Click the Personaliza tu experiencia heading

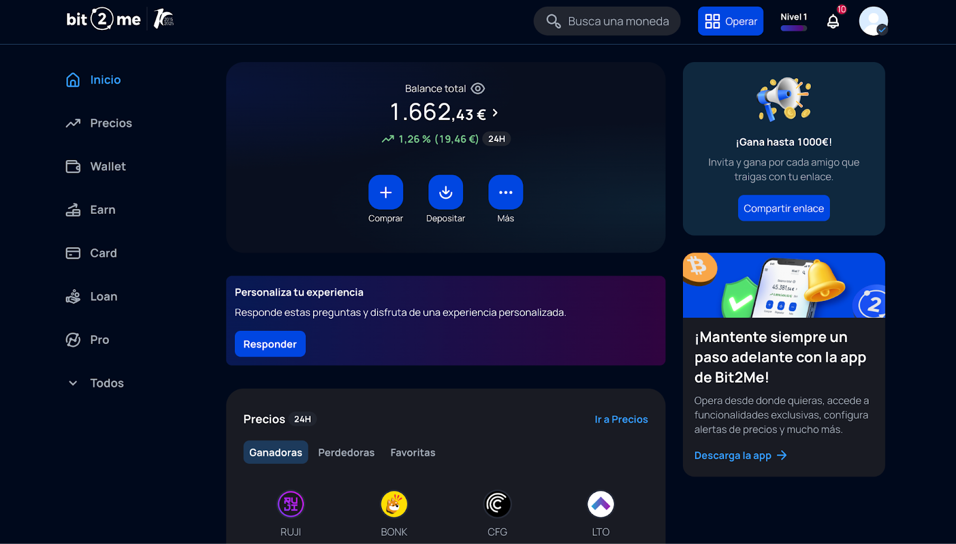pyautogui.click(x=299, y=293)
